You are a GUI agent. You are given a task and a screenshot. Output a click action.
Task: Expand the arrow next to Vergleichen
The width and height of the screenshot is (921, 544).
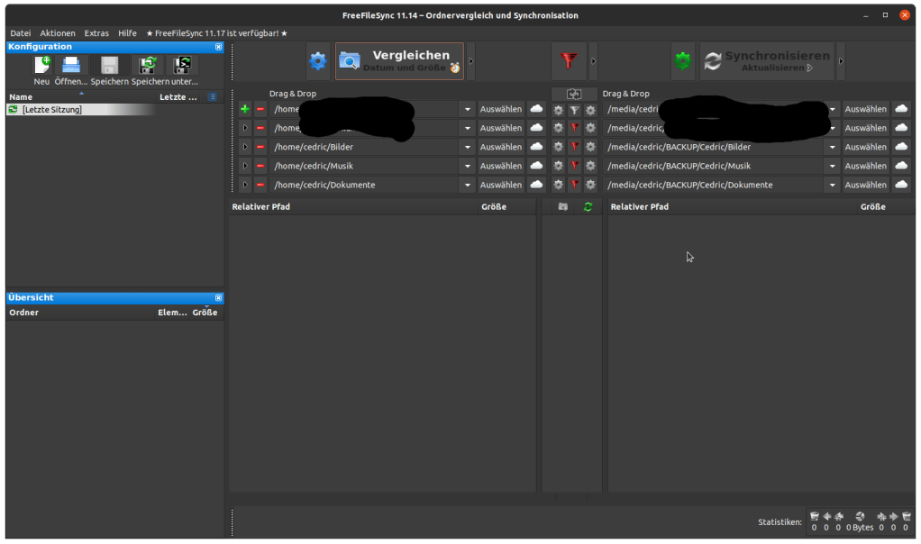[x=470, y=61]
